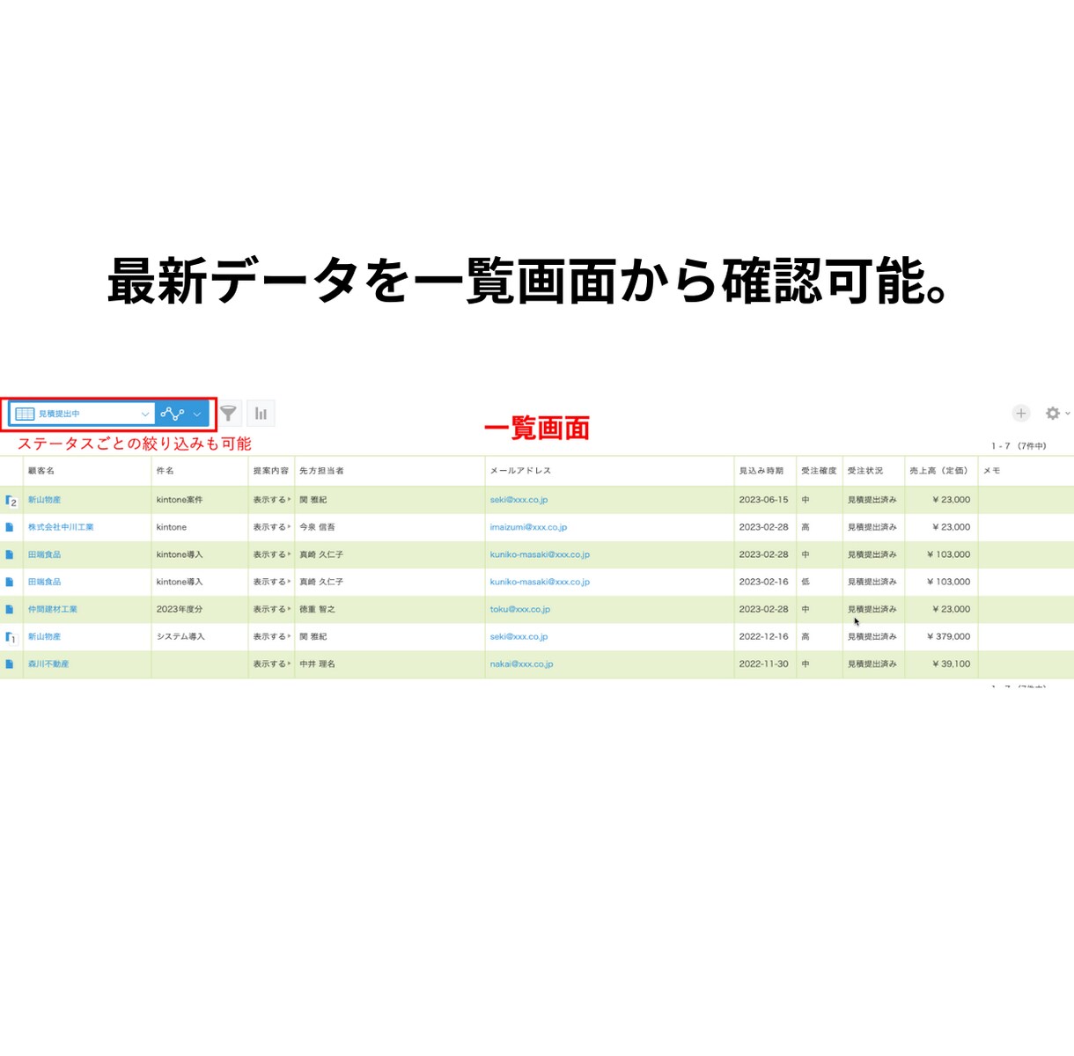1074x1056 pixels.
Task: Open 田端食品 link in 2023-02-16 row
Action: tap(44, 582)
